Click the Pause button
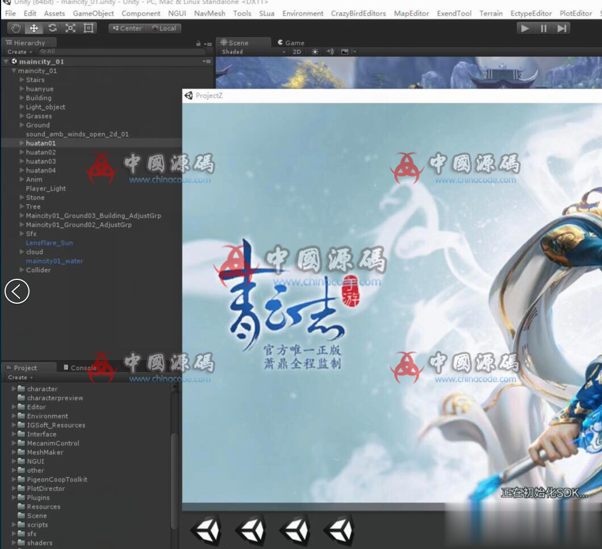 point(544,28)
